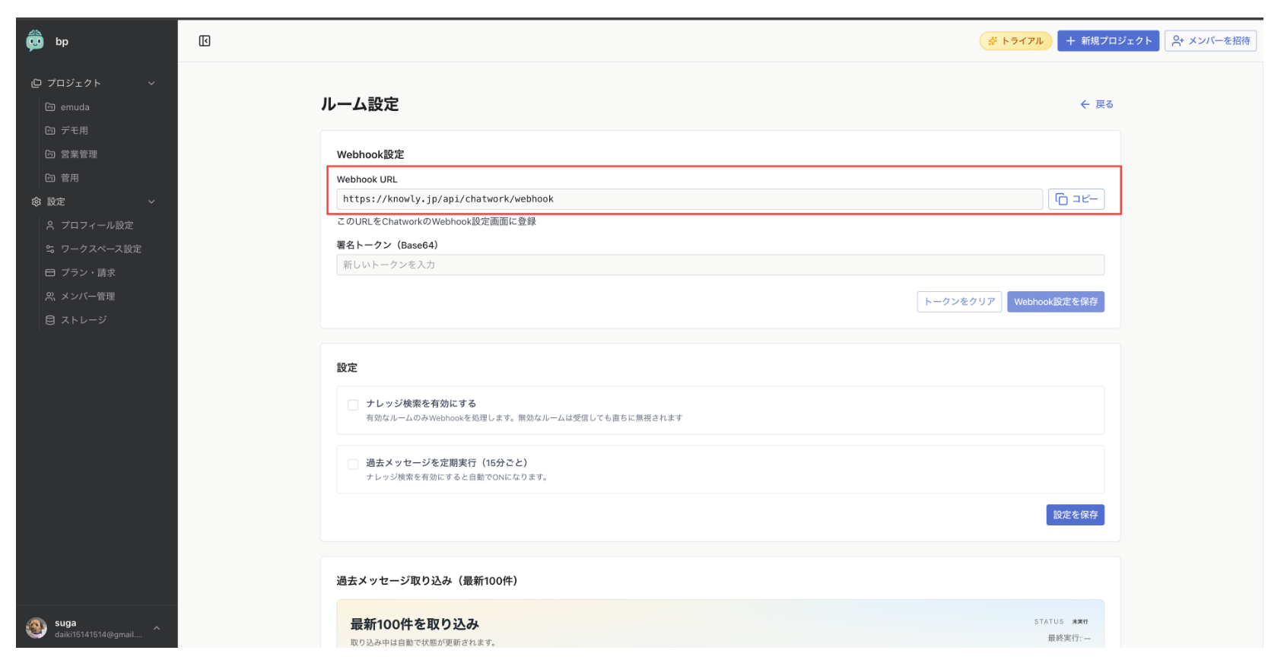The width and height of the screenshot is (1287, 663).
Task: Click the icon beside ワークスペース設定
Action: (50, 249)
